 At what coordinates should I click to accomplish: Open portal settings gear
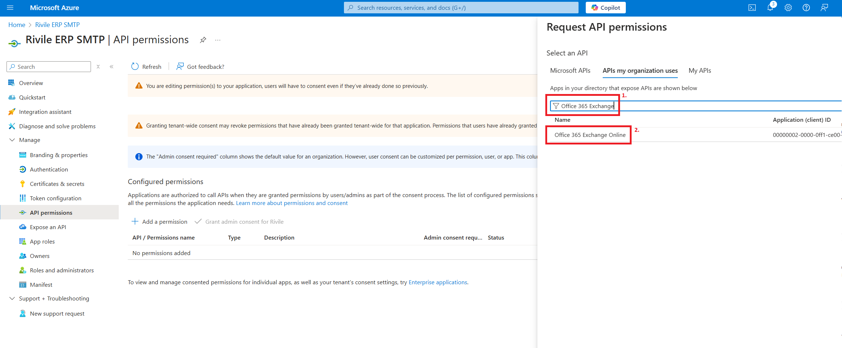788,8
